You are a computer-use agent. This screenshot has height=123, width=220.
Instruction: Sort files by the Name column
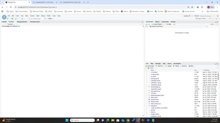click(152, 70)
